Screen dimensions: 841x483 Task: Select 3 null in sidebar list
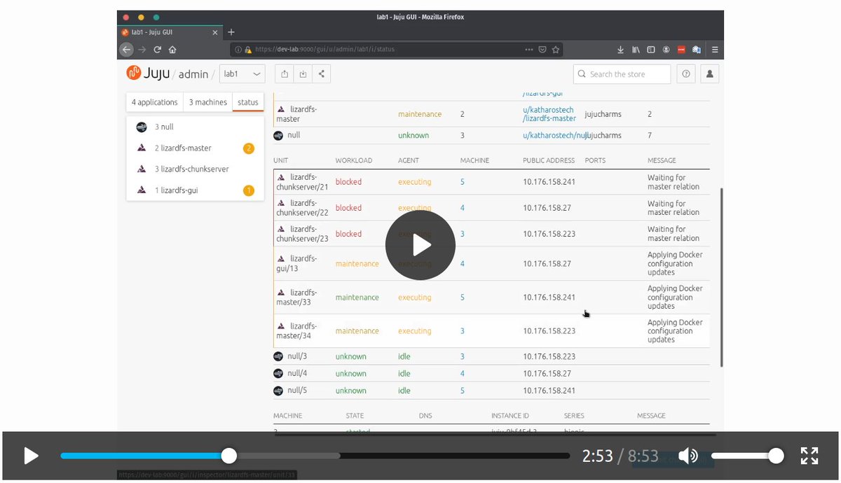(x=195, y=127)
